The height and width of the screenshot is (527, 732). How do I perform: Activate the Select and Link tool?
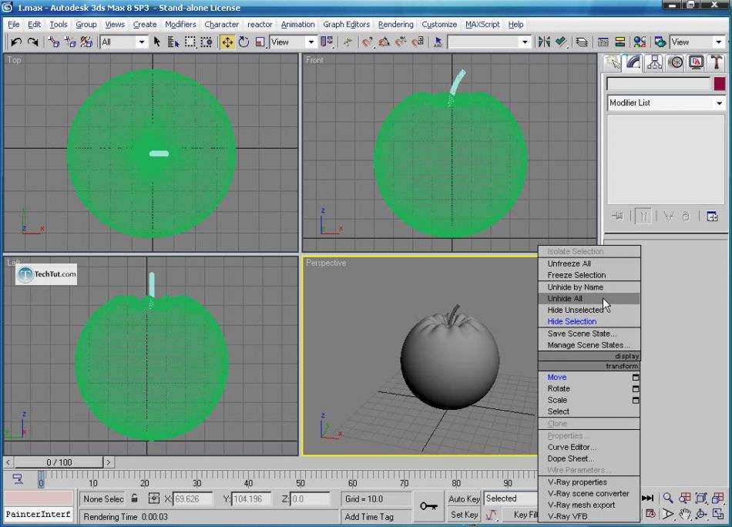(x=54, y=42)
